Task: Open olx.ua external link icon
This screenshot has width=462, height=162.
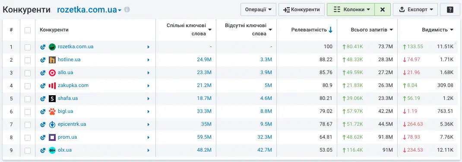Action: click(x=43, y=150)
